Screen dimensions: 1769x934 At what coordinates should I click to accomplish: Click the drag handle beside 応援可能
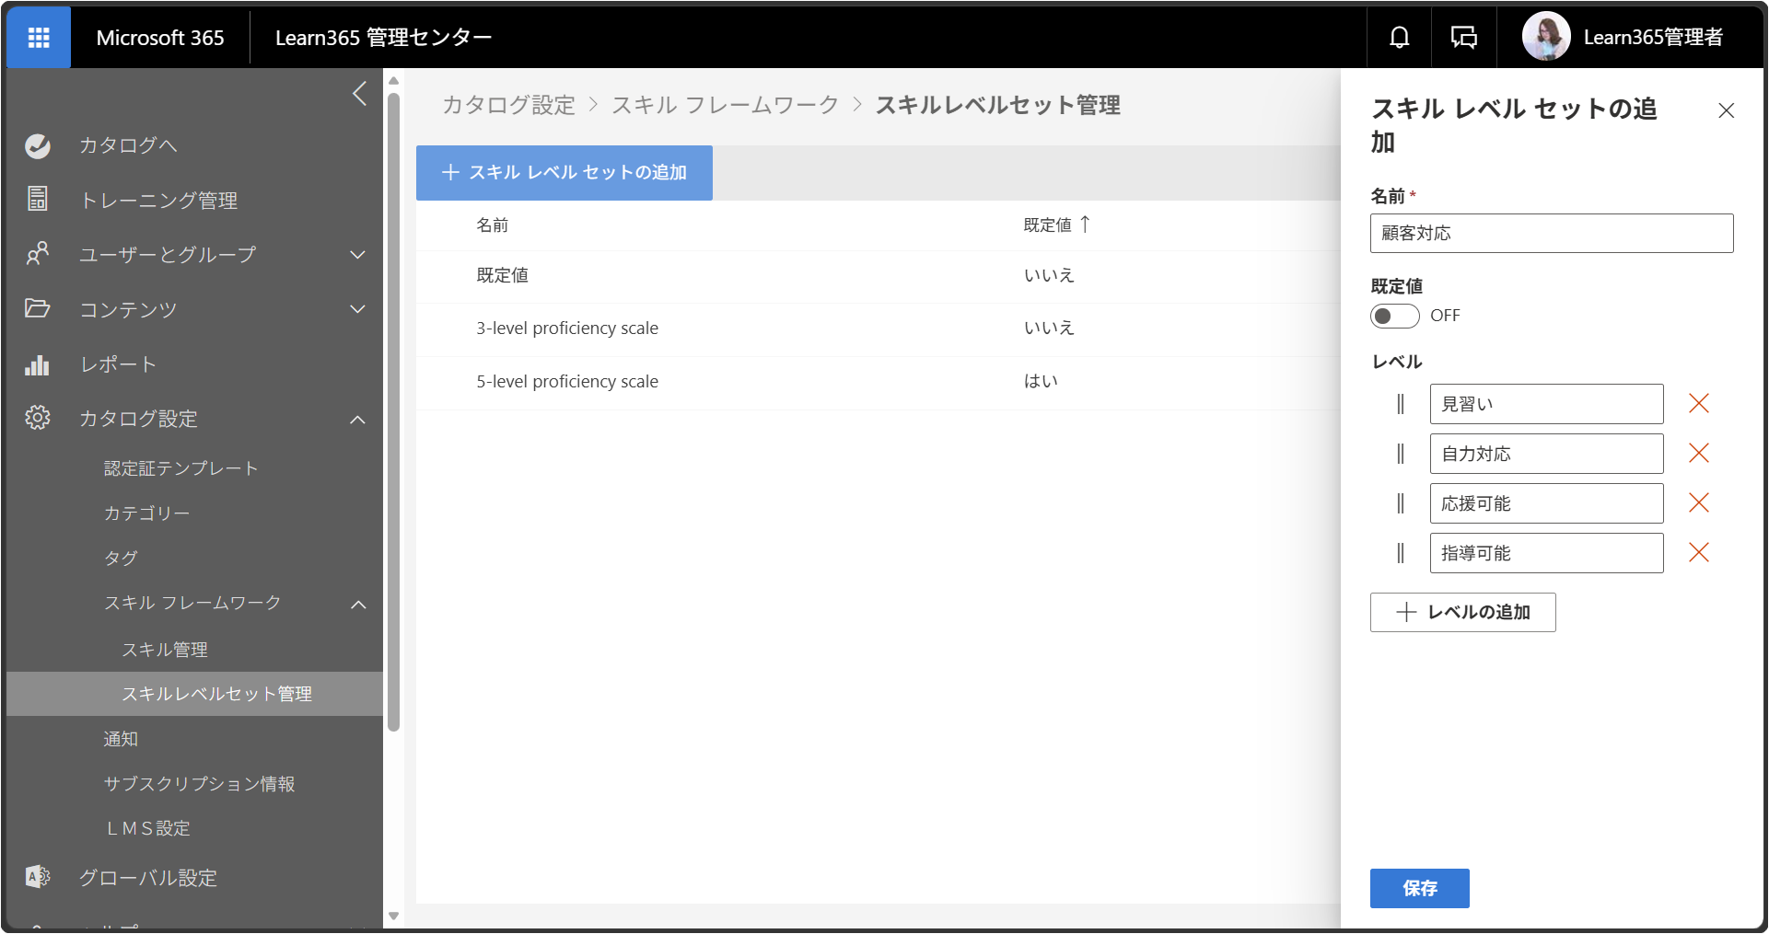[1401, 503]
